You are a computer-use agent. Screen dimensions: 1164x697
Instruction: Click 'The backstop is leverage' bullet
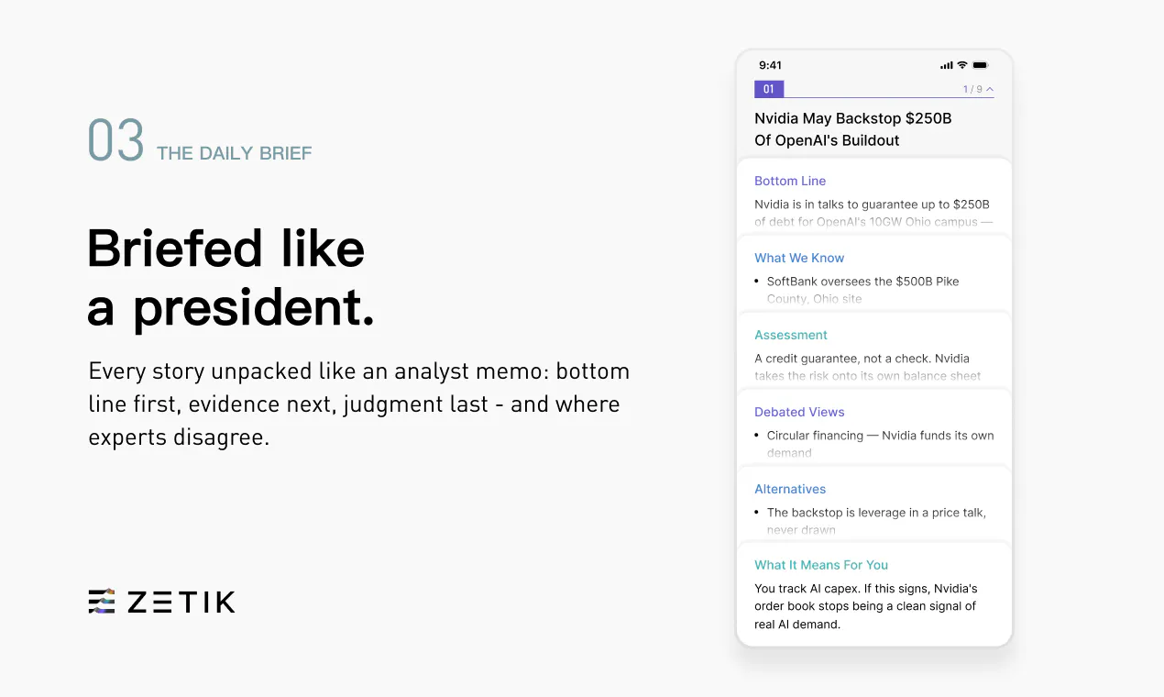tap(877, 521)
